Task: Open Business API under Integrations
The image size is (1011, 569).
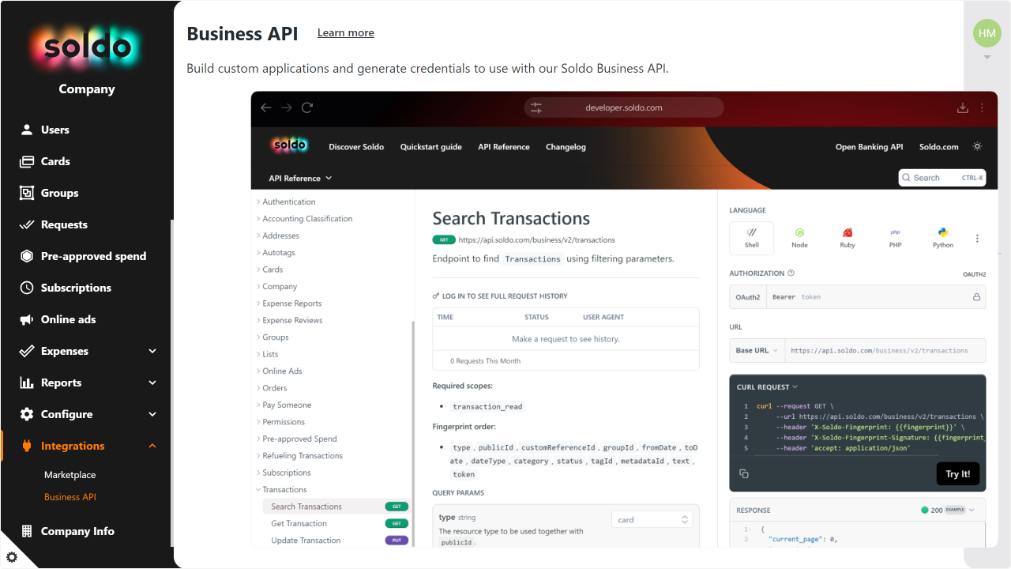Action: (70, 497)
